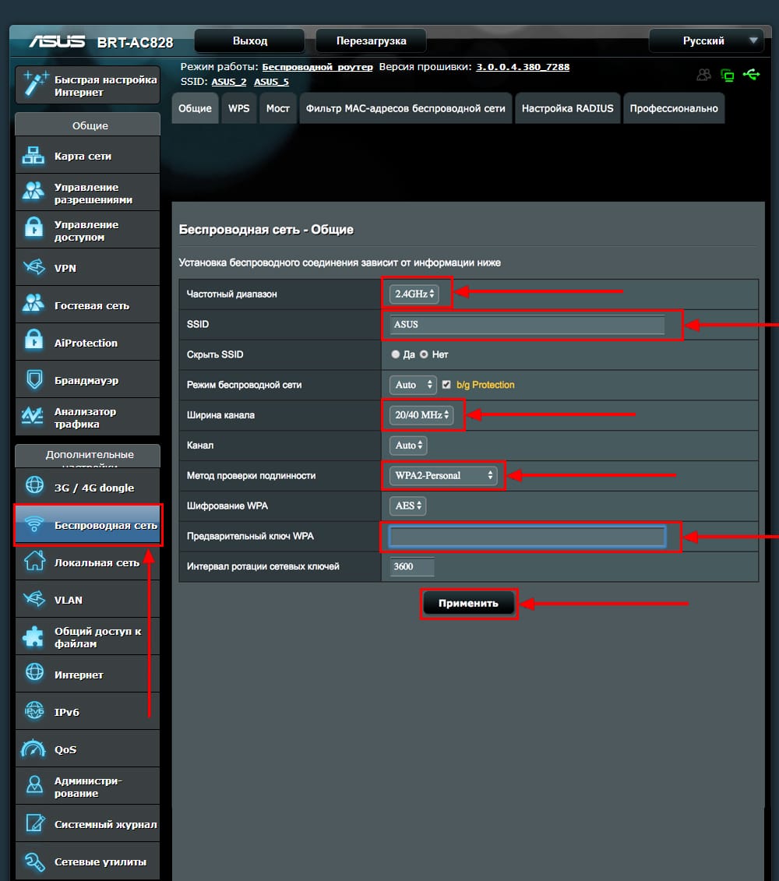
Task: Click the key rotation interval 3600 field
Action: tap(412, 566)
